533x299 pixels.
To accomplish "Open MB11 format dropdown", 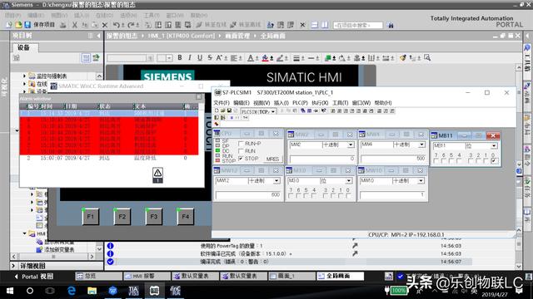I will tap(494, 146).
